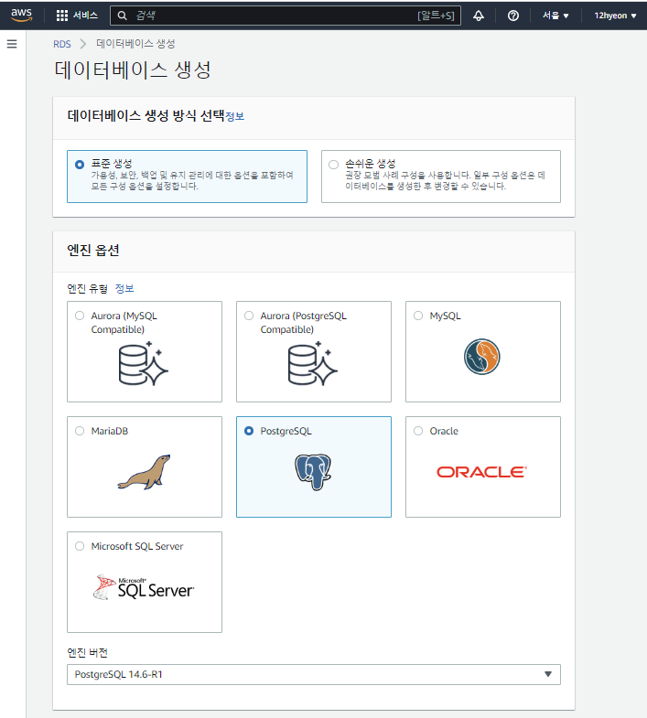Click the Aurora PostgreSQL database icon

pos(313,364)
